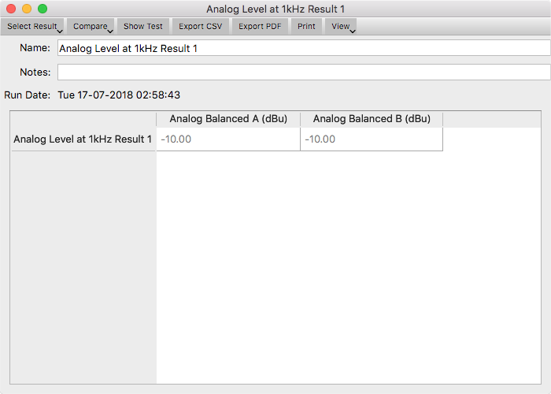Print the result
This screenshot has width=551, height=394.
tap(306, 26)
